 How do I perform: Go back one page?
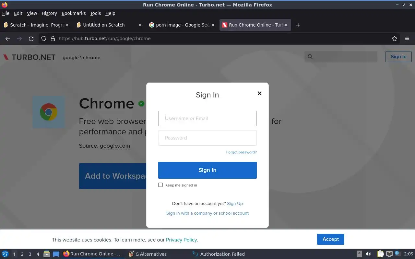[x=8, y=39]
